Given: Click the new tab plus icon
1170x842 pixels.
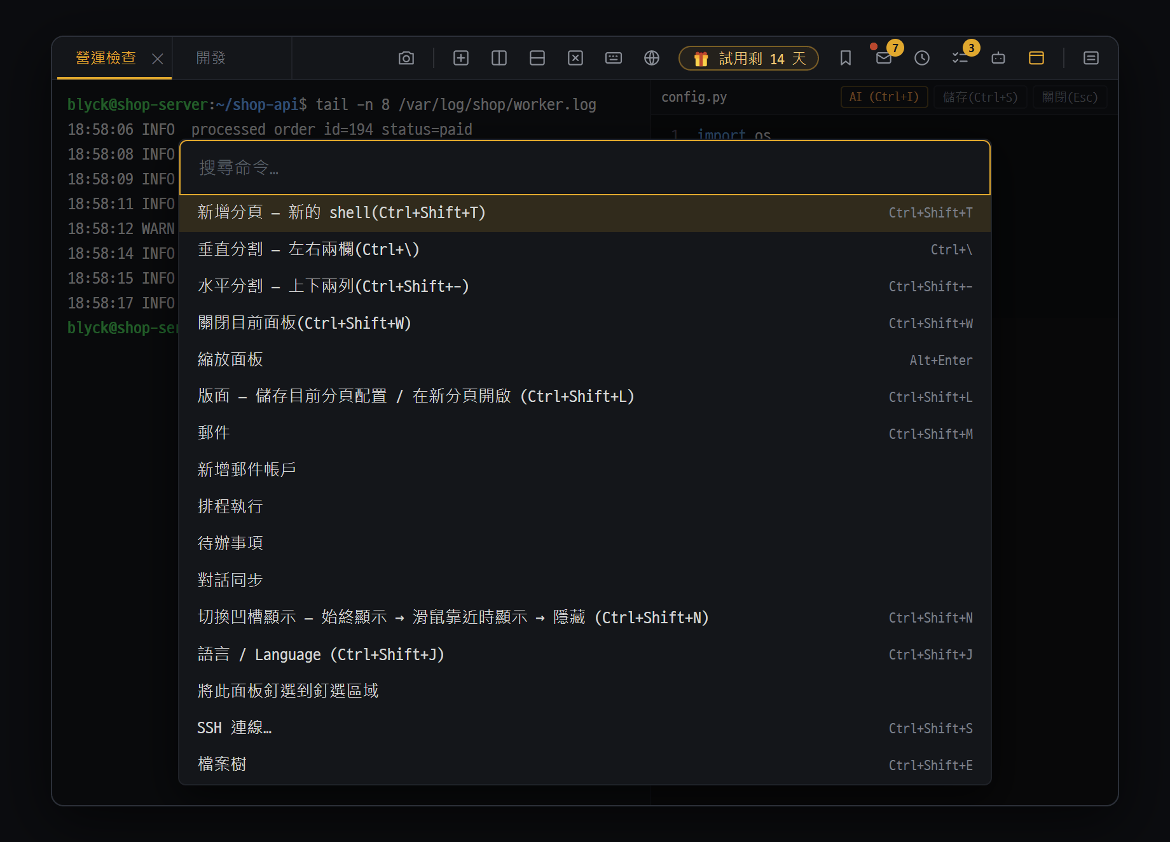Looking at the screenshot, I should [x=461, y=59].
